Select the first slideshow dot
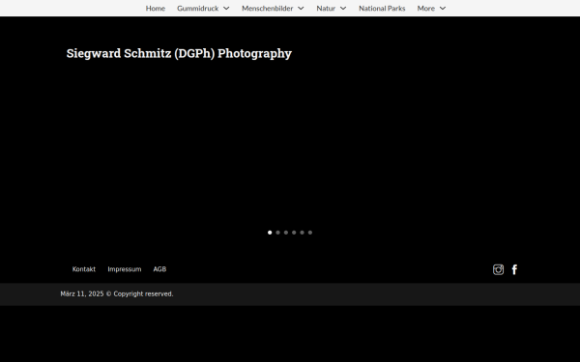The image size is (580, 362). tap(270, 233)
